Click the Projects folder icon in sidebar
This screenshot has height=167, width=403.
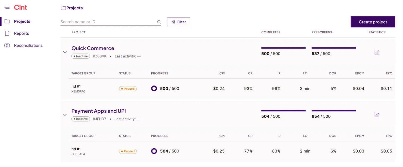coord(7,21)
